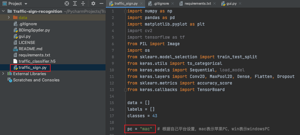
Task: Click line number 19 in the gutter
Action: coord(112,129)
